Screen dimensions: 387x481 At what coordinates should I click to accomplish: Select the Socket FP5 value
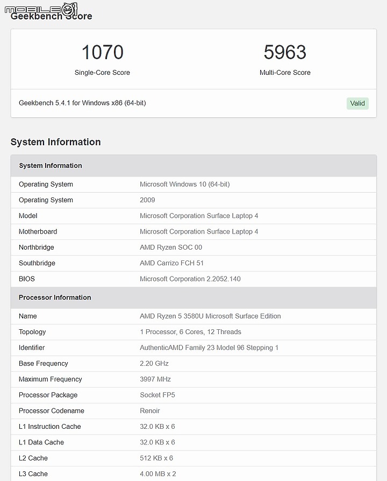(x=157, y=395)
